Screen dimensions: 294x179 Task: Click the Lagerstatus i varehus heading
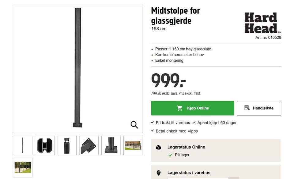tap(189, 173)
